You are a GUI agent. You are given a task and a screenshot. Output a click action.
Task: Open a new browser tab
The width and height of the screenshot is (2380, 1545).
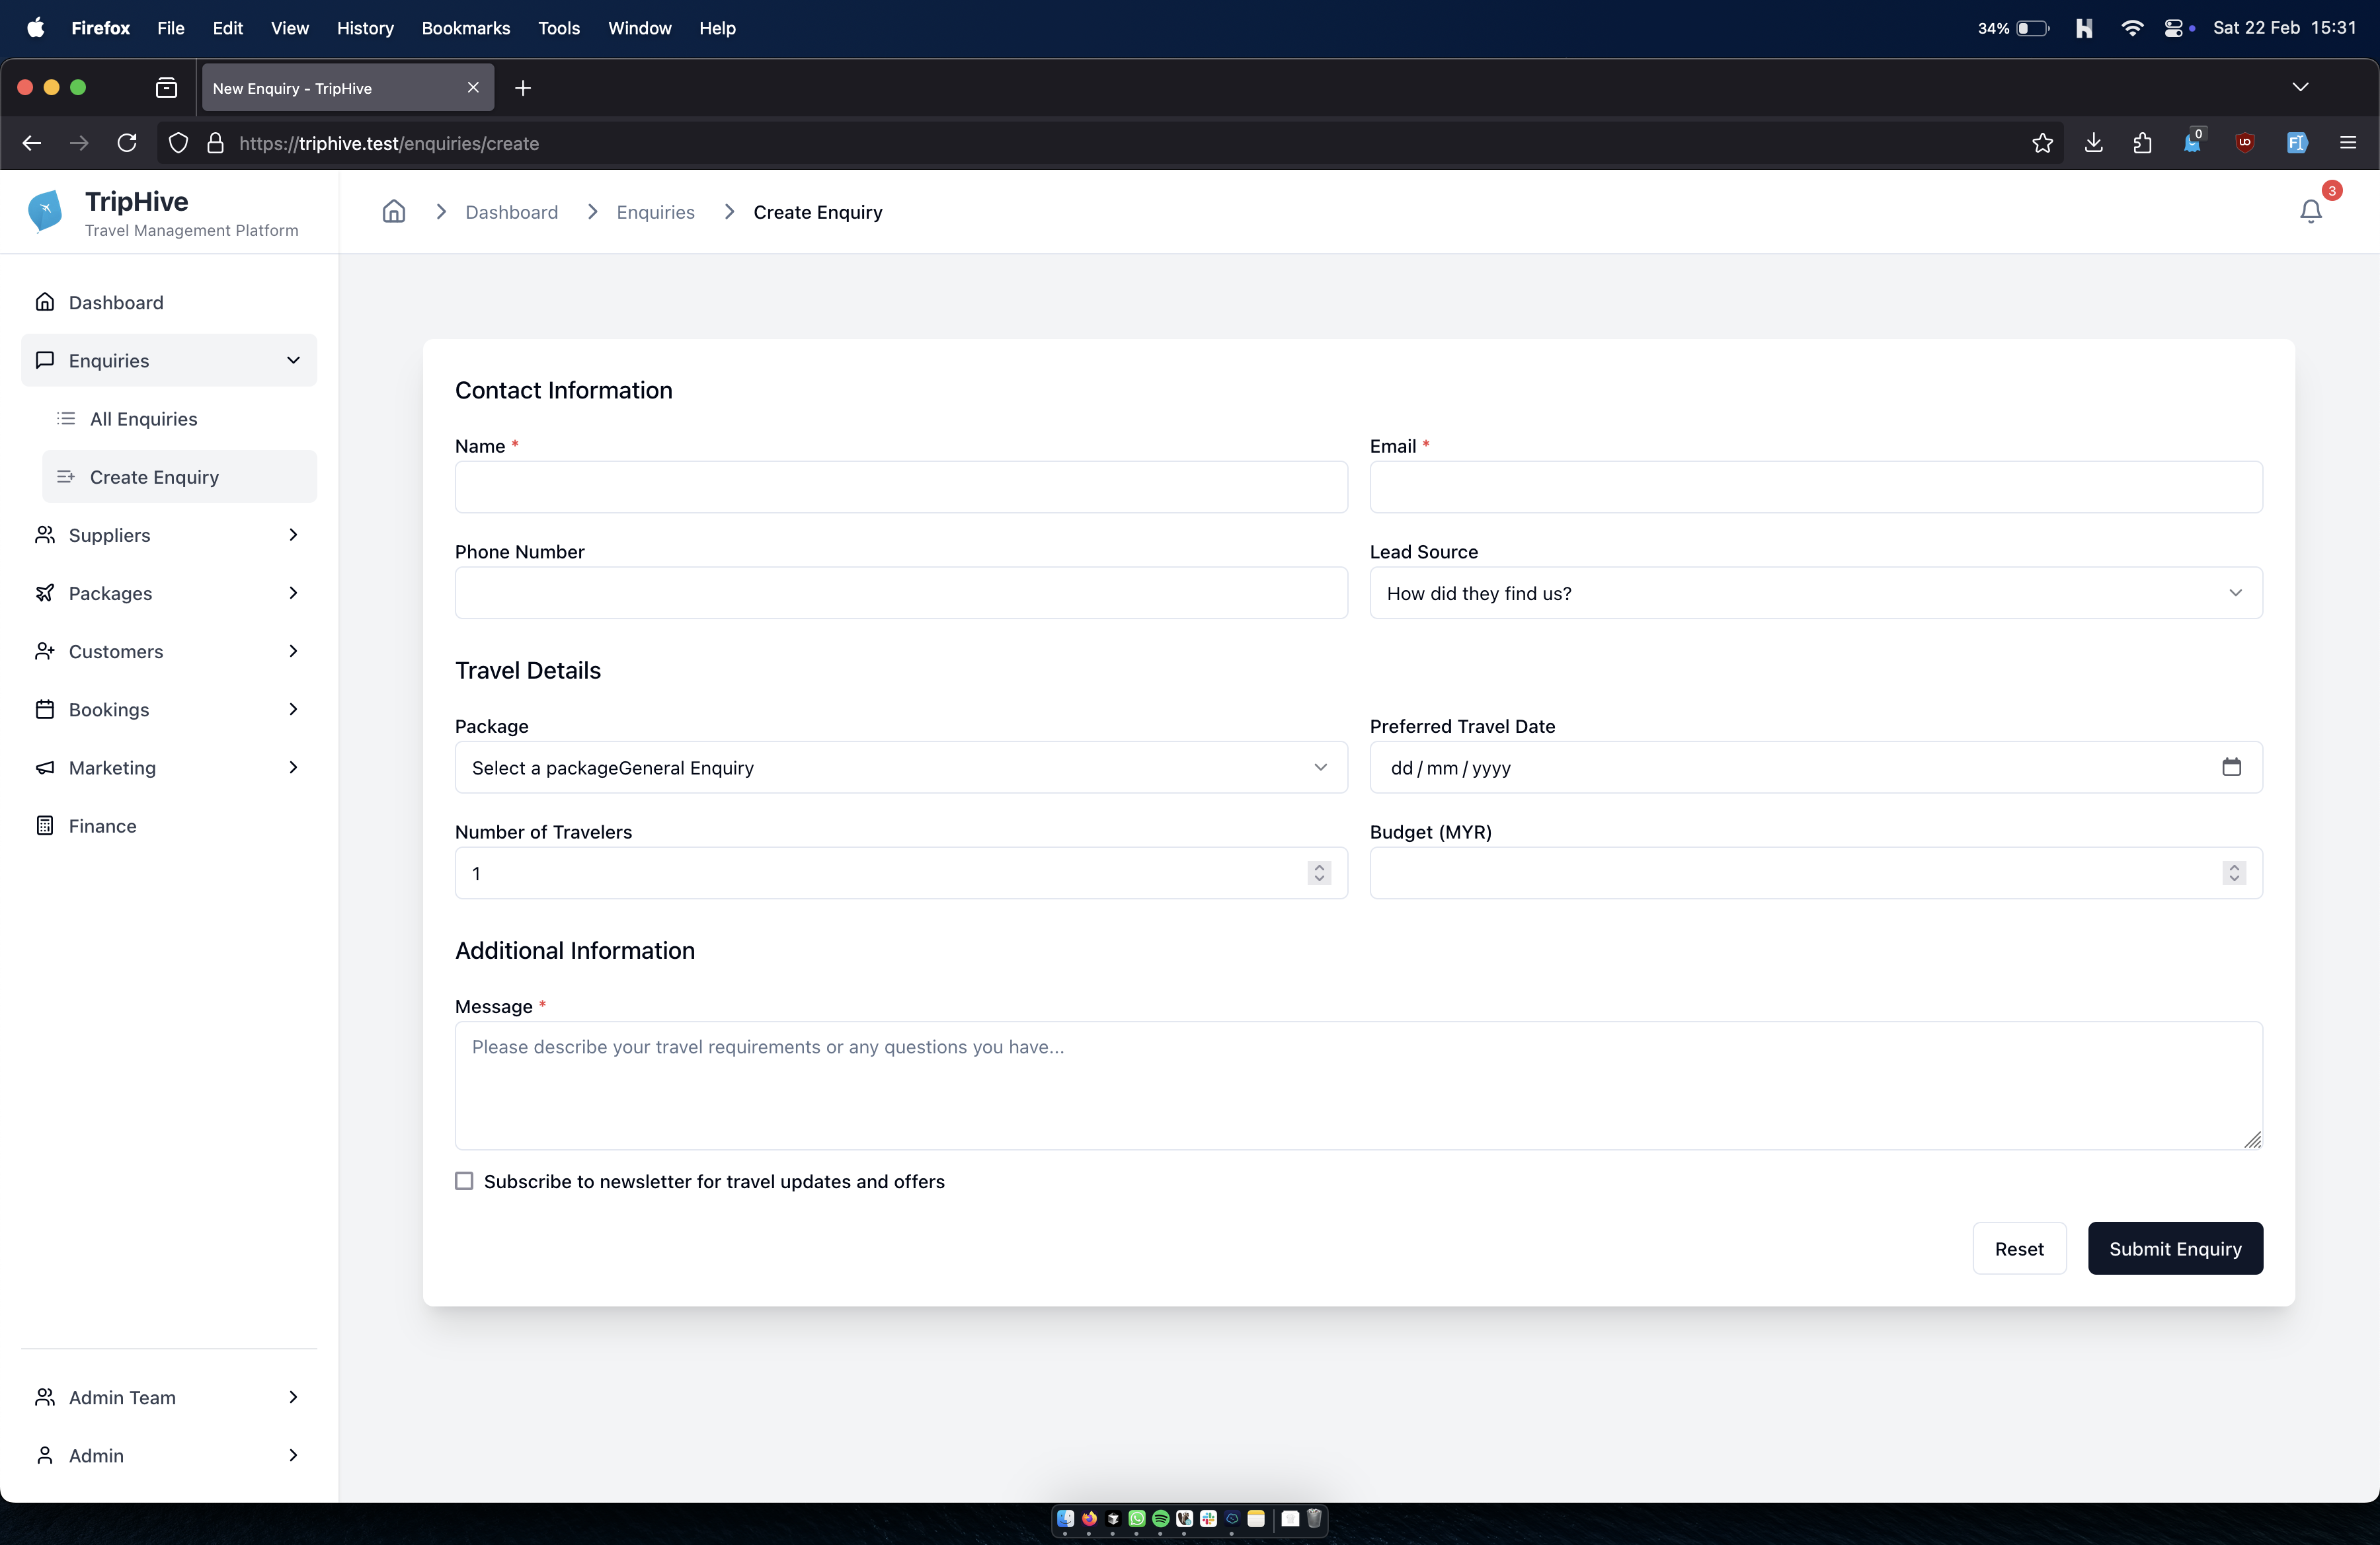[x=522, y=88]
